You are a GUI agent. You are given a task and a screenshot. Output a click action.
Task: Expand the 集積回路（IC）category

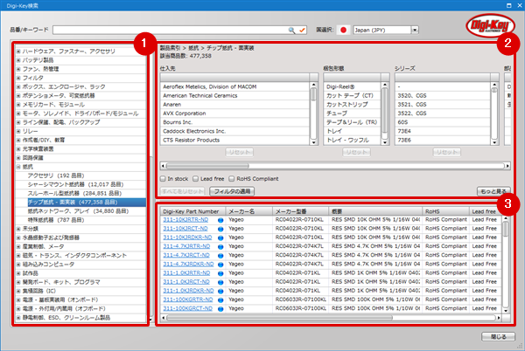18,291
